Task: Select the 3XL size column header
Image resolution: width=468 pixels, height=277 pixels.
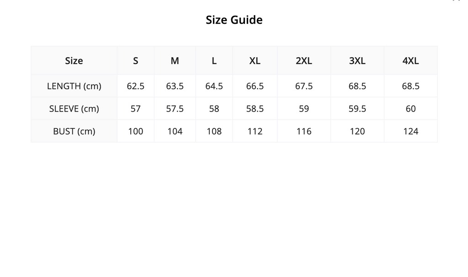Action: tap(357, 61)
